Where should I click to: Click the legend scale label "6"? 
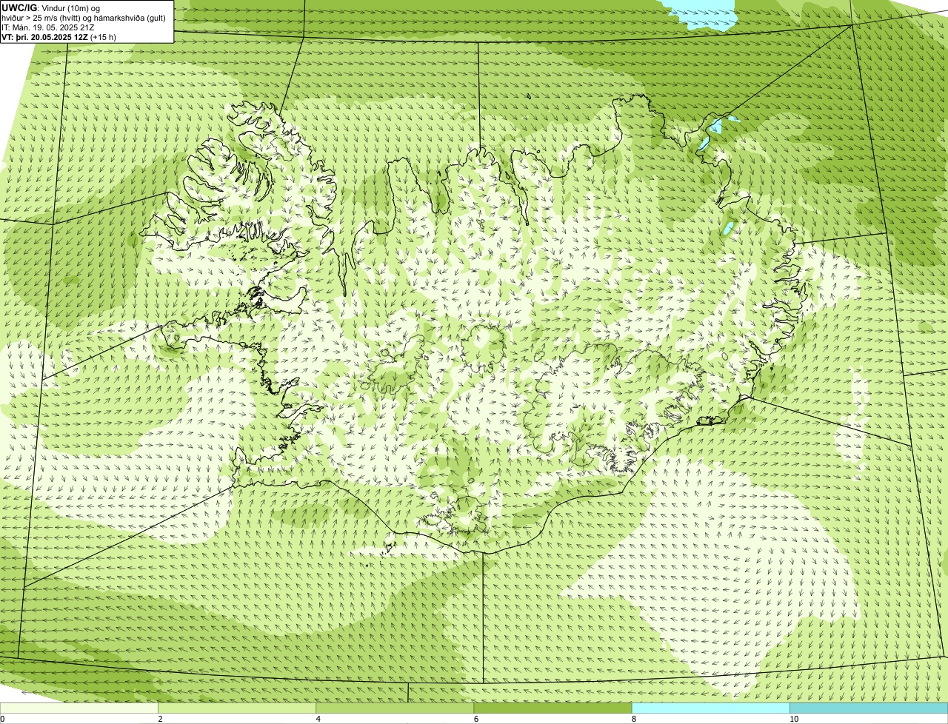[x=475, y=719]
